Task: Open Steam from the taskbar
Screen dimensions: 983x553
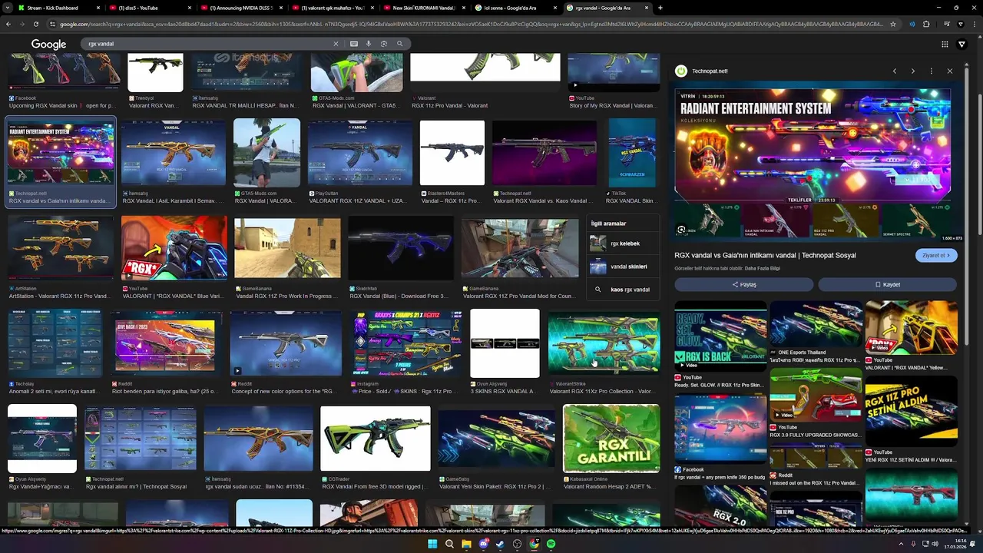Action: (500, 544)
